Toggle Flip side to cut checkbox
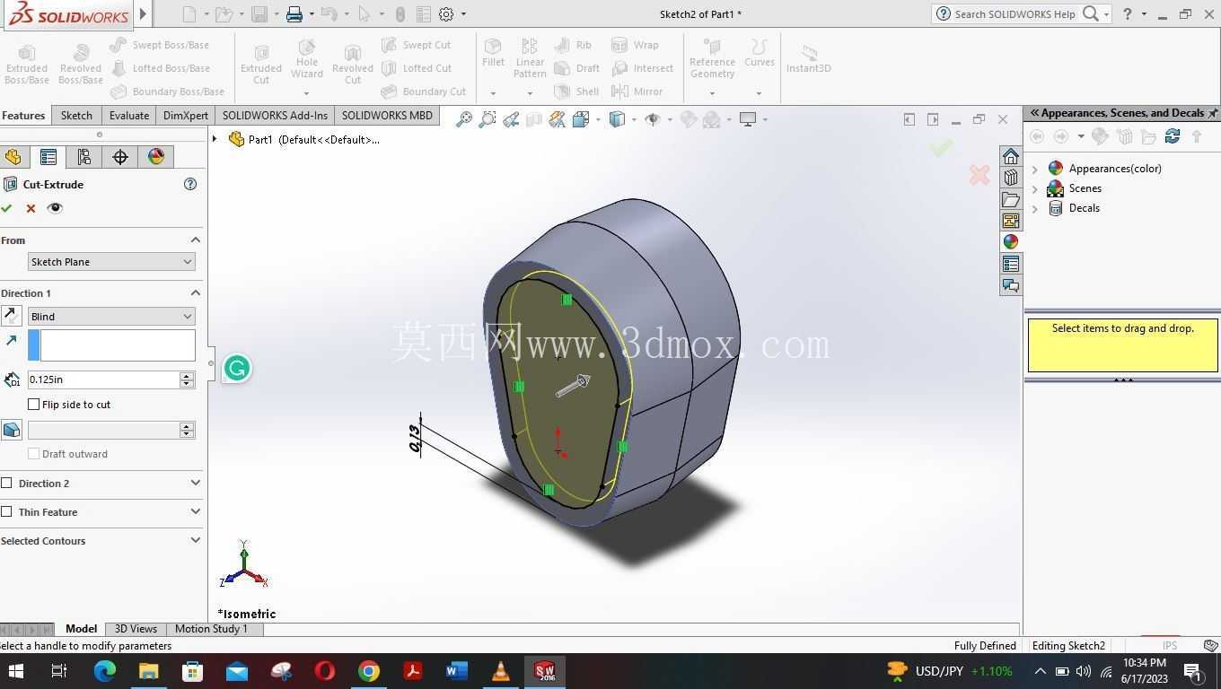Screen dimensions: 1221x689 pyautogui.click(x=34, y=405)
